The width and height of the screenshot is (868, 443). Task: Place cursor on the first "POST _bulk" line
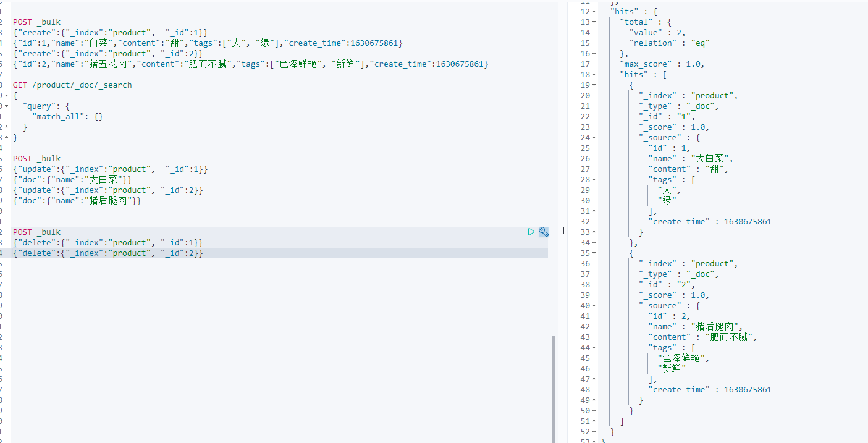tap(36, 22)
